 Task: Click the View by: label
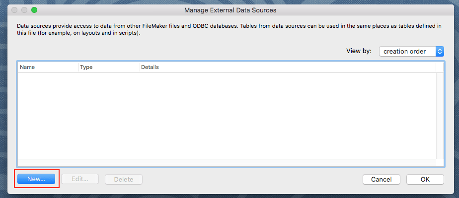(x=359, y=51)
